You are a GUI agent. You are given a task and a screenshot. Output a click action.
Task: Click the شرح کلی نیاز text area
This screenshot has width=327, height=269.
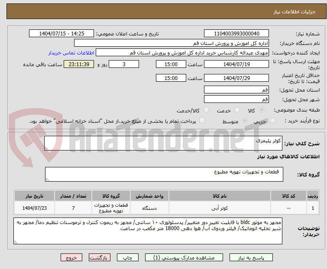(x=163, y=143)
